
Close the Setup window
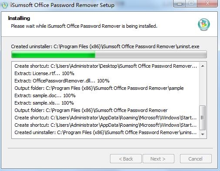click(x=207, y=3)
